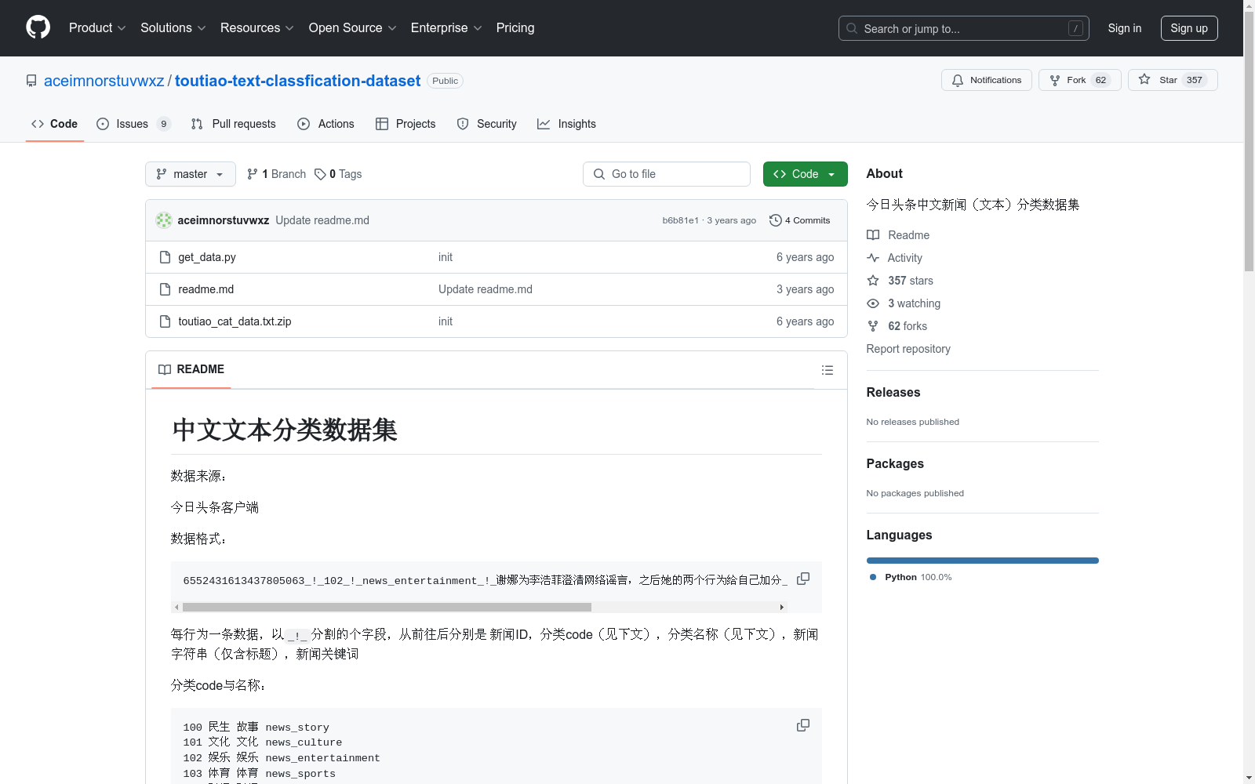Star this repository
1255x784 pixels.
pos(1172,80)
